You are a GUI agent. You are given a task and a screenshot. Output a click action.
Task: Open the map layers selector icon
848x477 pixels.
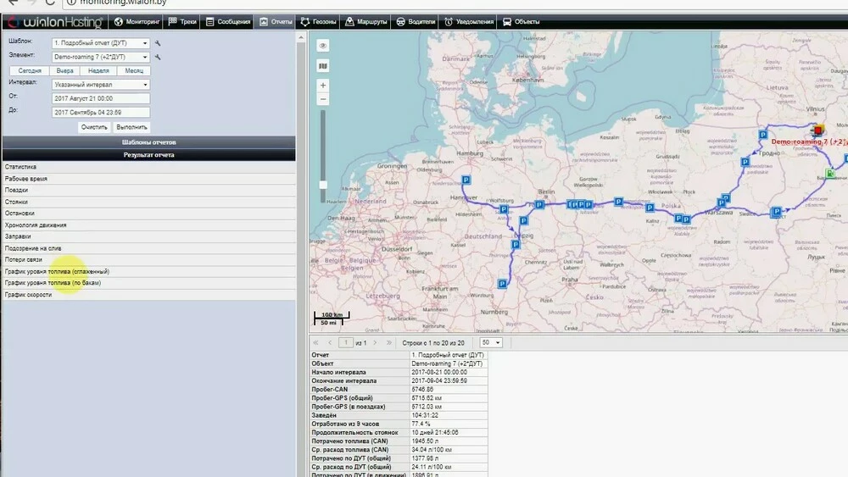click(x=323, y=64)
